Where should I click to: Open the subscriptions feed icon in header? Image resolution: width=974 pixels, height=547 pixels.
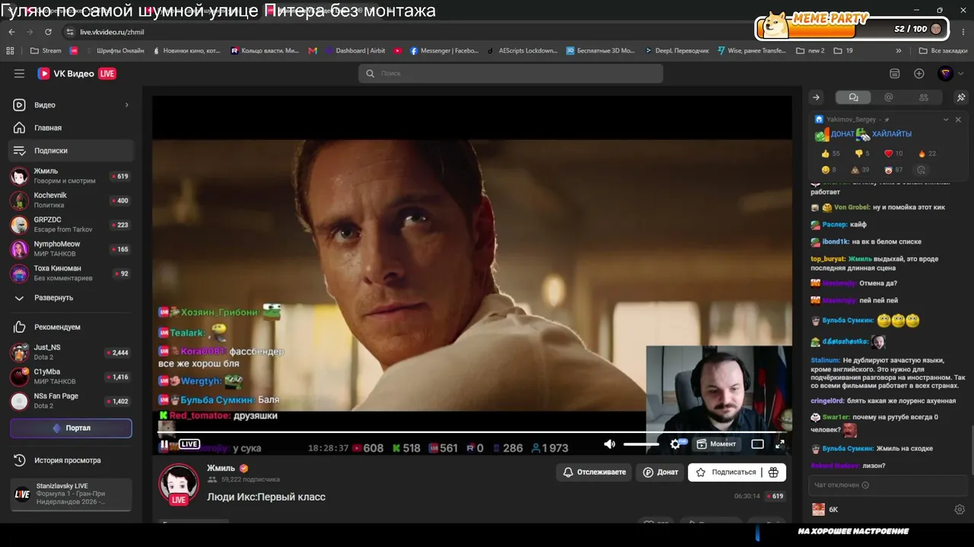(x=895, y=74)
